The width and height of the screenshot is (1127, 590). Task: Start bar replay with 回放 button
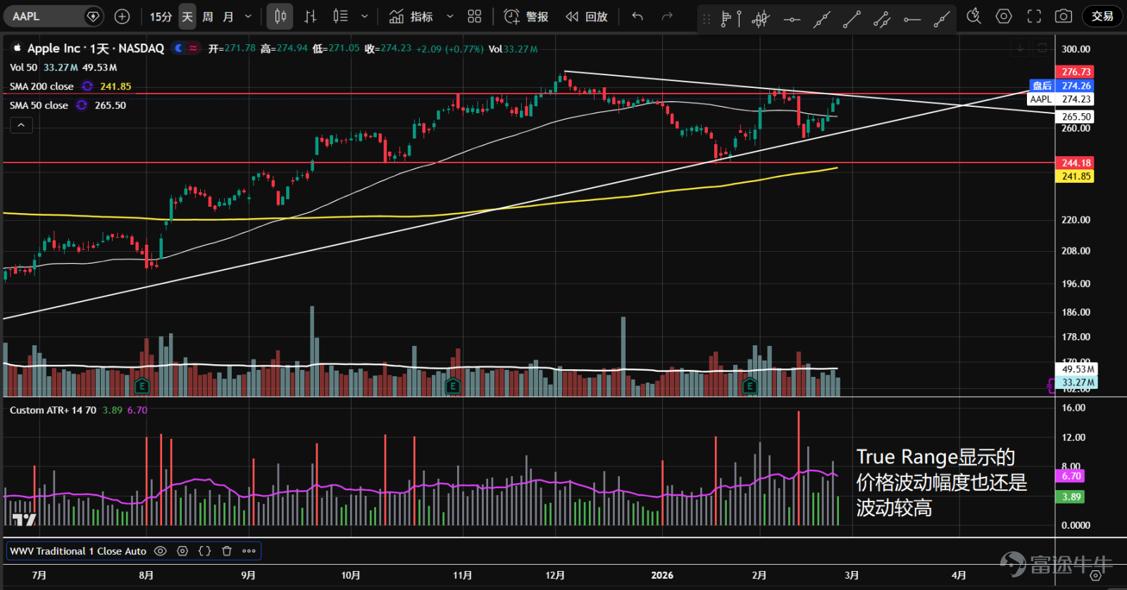click(x=587, y=16)
